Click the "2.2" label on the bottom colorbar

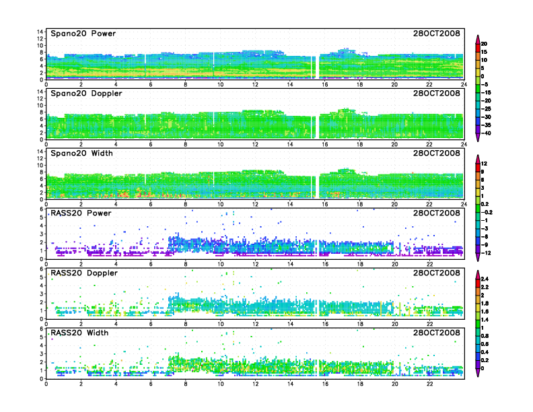[x=485, y=287]
